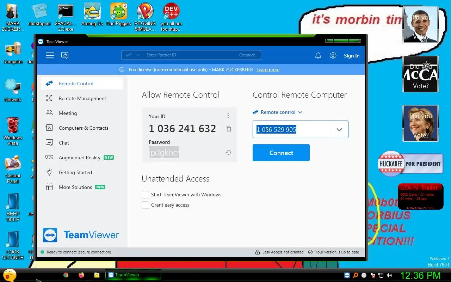Click the blue Connect button
The height and width of the screenshot is (282, 451).
click(x=281, y=153)
